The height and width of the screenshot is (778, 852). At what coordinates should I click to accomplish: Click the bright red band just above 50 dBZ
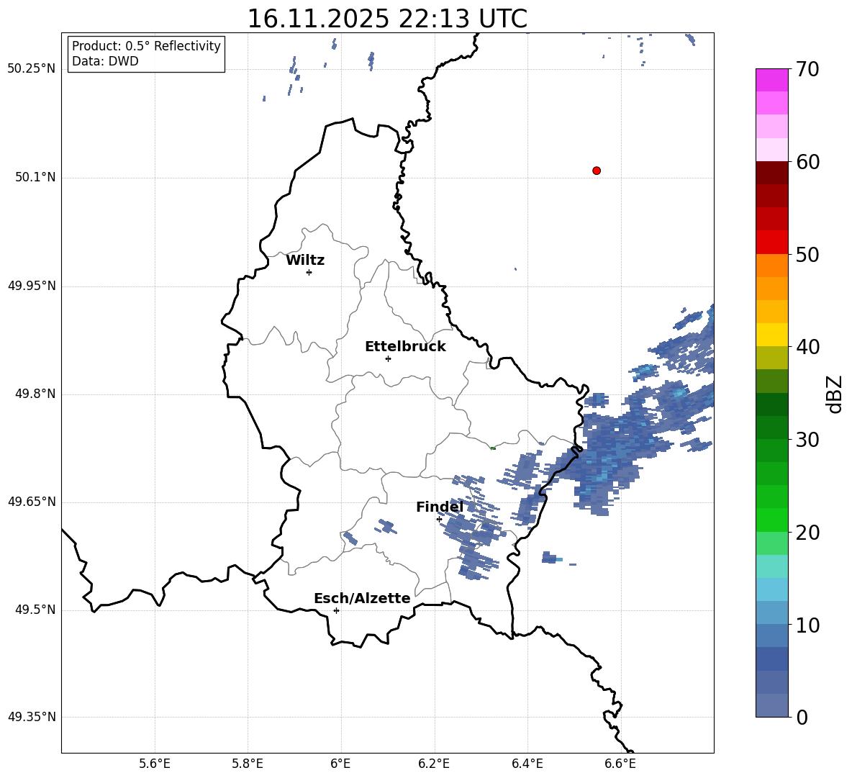tap(771, 243)
